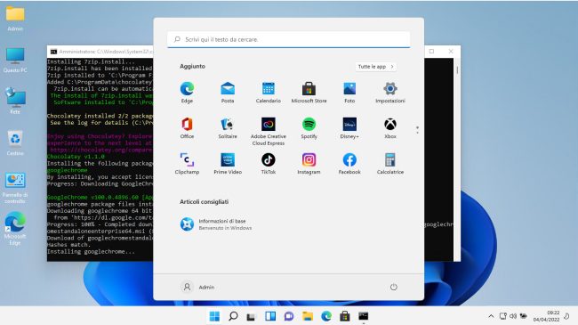Show hidden system tray icons chevron
The image size is (578, 325).
[491, 316]
